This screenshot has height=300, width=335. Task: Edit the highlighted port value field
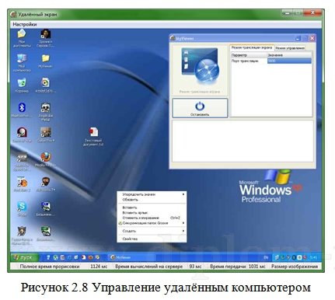pos(289,61)
